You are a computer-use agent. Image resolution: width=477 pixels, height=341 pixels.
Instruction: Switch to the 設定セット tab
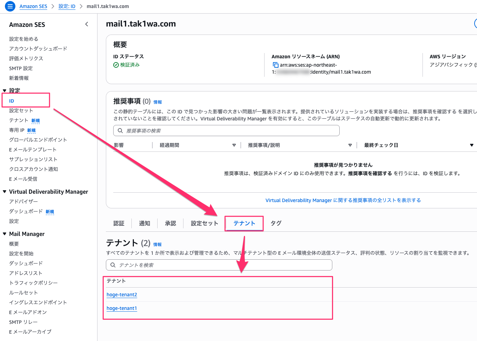[204, 223]
